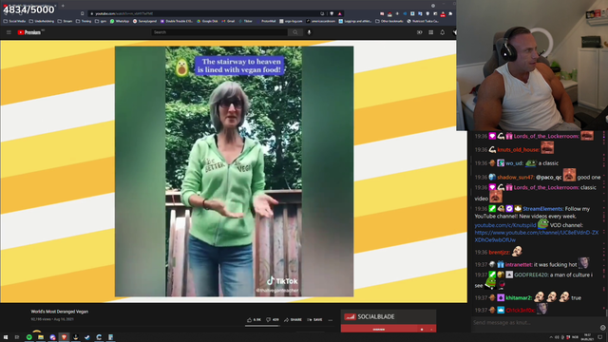This screenshot has width=608, height=342.
Task: Click the Windows Start button
Action: [6, 337]
